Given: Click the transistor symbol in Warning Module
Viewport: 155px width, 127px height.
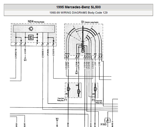Looking at the screenshot, I should (x=31, y=29).
